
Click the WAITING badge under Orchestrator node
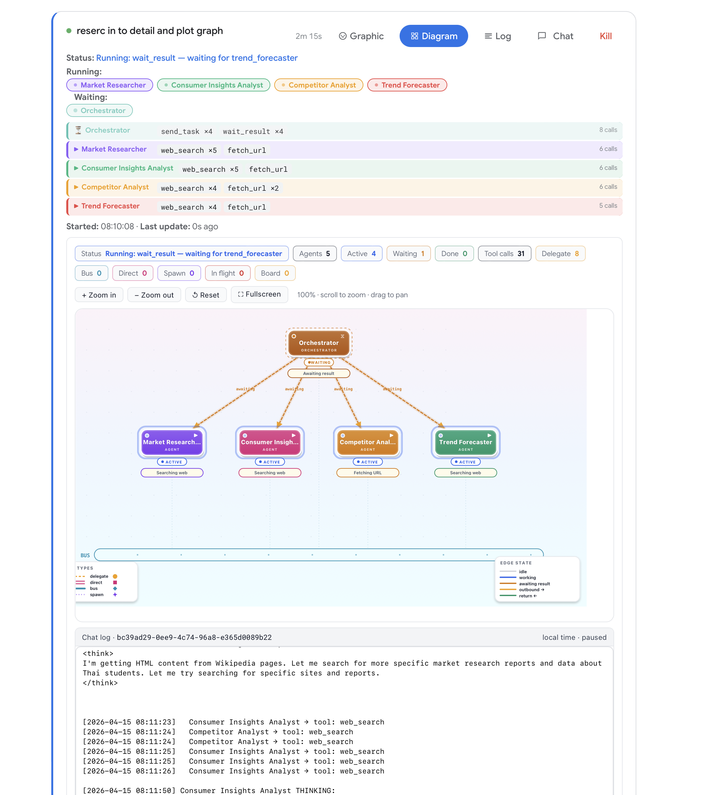point(319,362)
